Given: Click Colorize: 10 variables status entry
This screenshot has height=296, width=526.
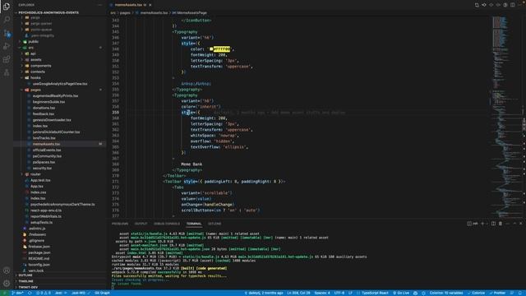Looking at the screenshot, I should 445,293.
